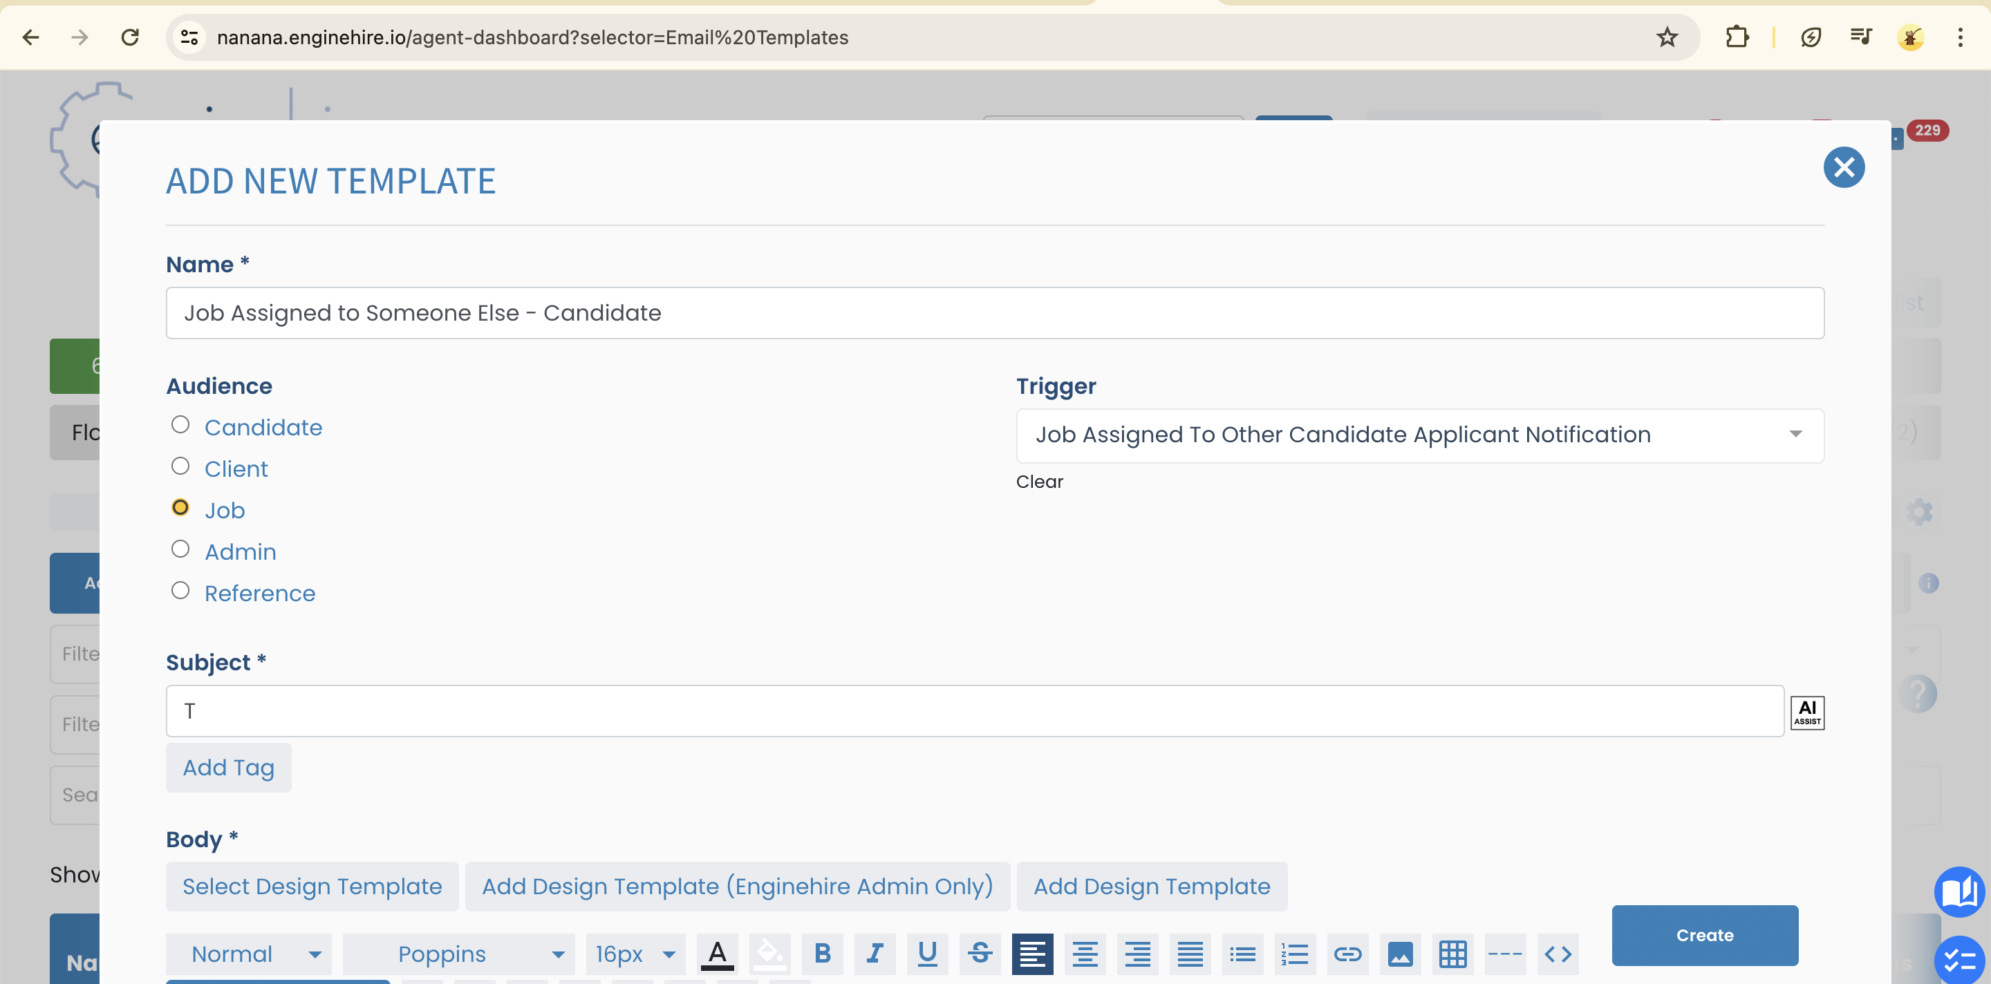The image size is (1991, 984).
Task: Select the Reference audience option
Action: [x=180, y=591]
